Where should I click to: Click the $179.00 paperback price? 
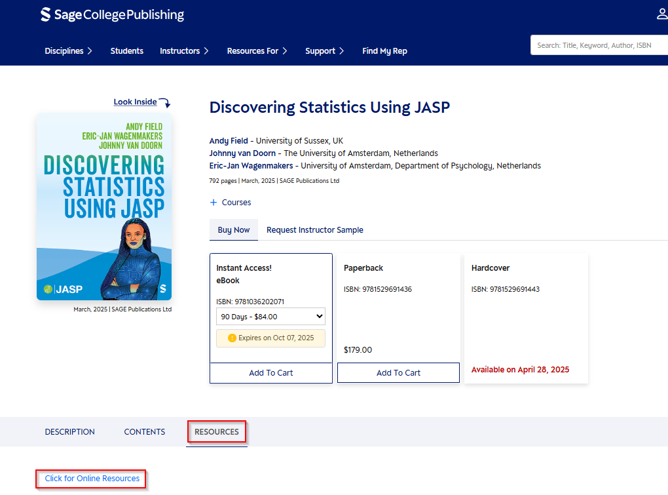click(x=358, y=350)
